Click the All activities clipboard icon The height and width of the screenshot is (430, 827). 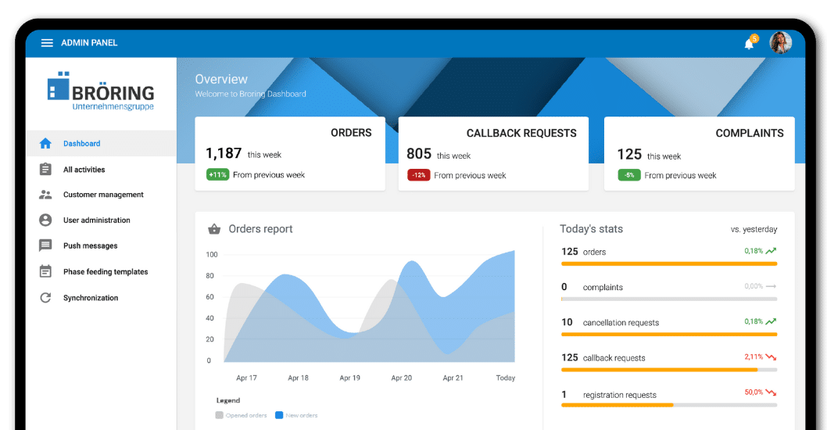point(45,169)
